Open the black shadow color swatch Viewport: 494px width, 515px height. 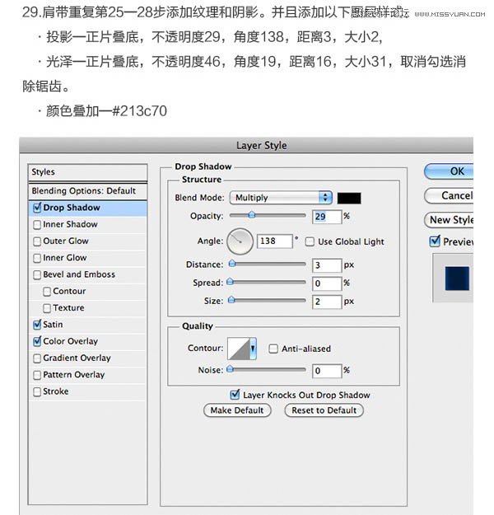tap(349, 198)
